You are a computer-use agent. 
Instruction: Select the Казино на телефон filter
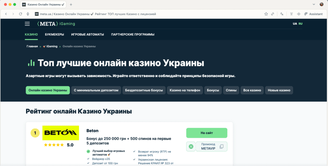click(x=185, y=90)
